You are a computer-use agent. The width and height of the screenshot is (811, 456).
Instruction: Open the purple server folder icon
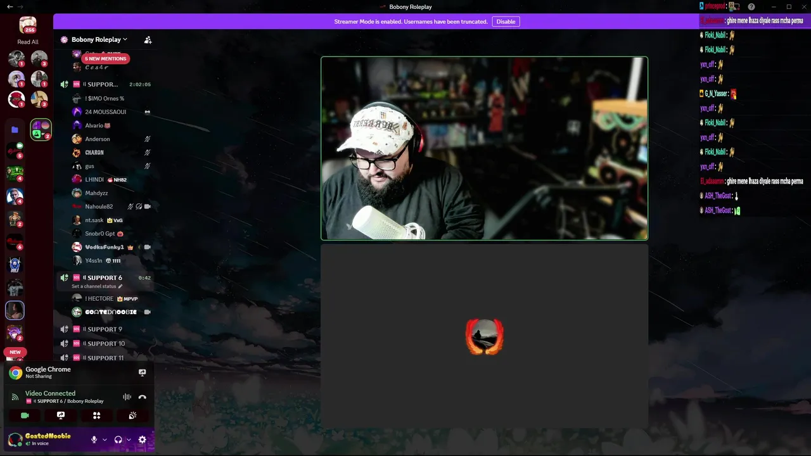[x=15, y=129]
